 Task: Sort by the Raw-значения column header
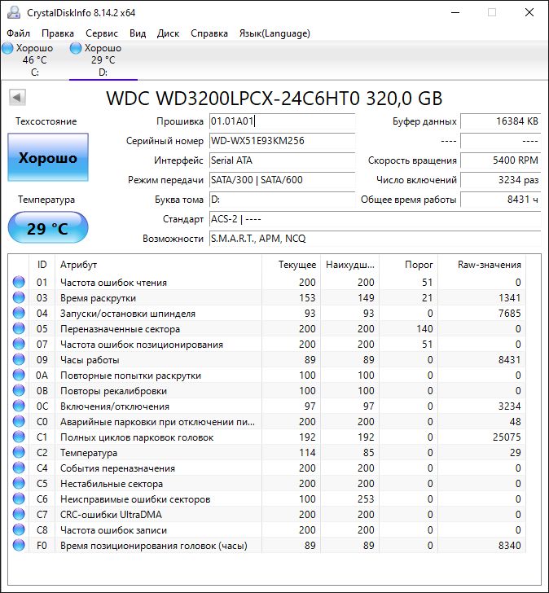click(x=490, y=265)
